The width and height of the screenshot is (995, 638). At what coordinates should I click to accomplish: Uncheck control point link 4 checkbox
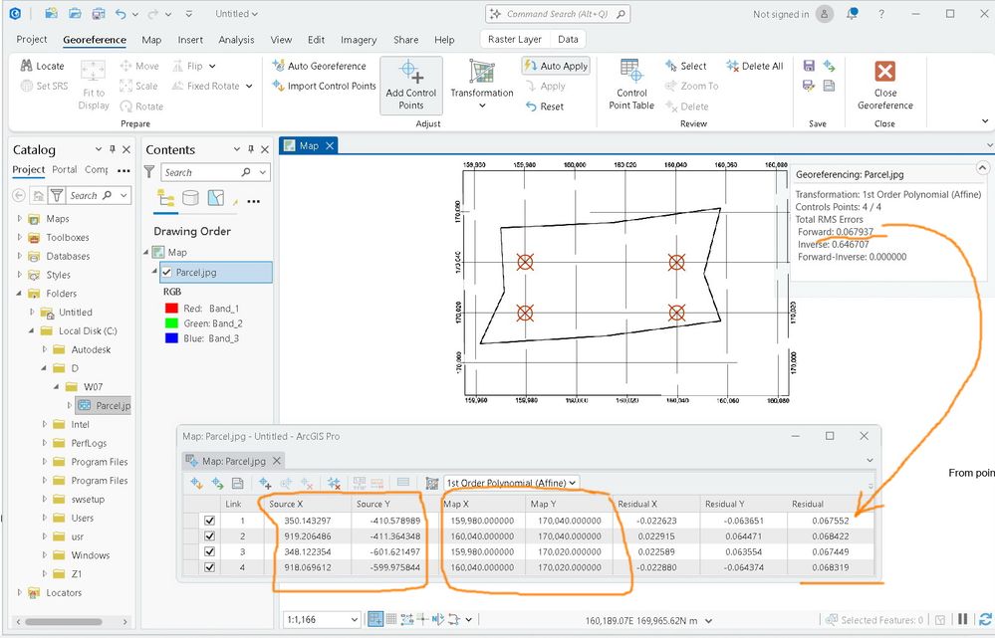[210, 567]
